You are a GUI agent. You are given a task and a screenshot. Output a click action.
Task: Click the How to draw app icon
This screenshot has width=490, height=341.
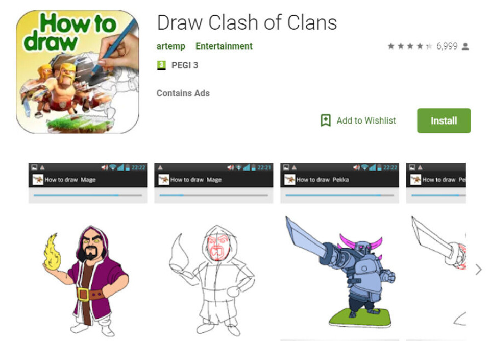pyautogui.click(x=78, y=72)
